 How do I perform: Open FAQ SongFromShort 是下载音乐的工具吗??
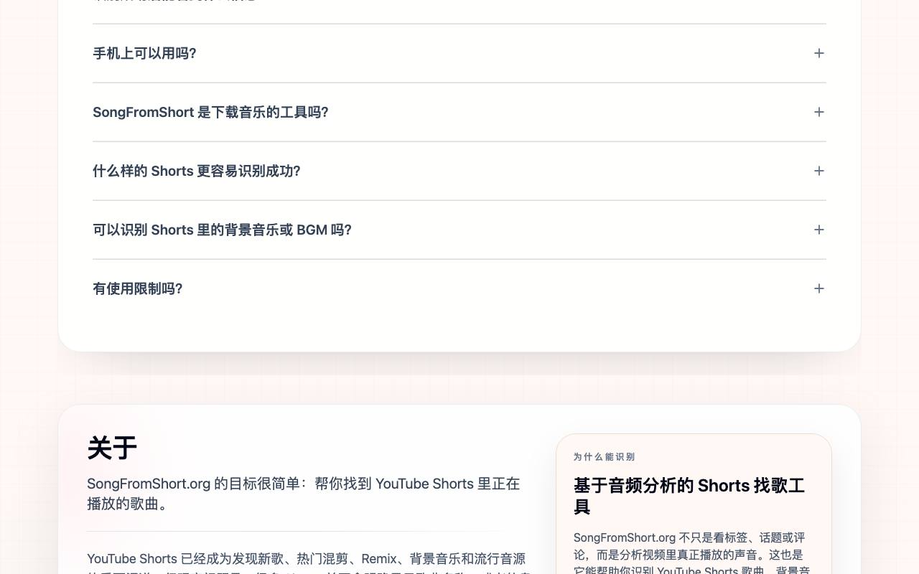tap(459, 112)
